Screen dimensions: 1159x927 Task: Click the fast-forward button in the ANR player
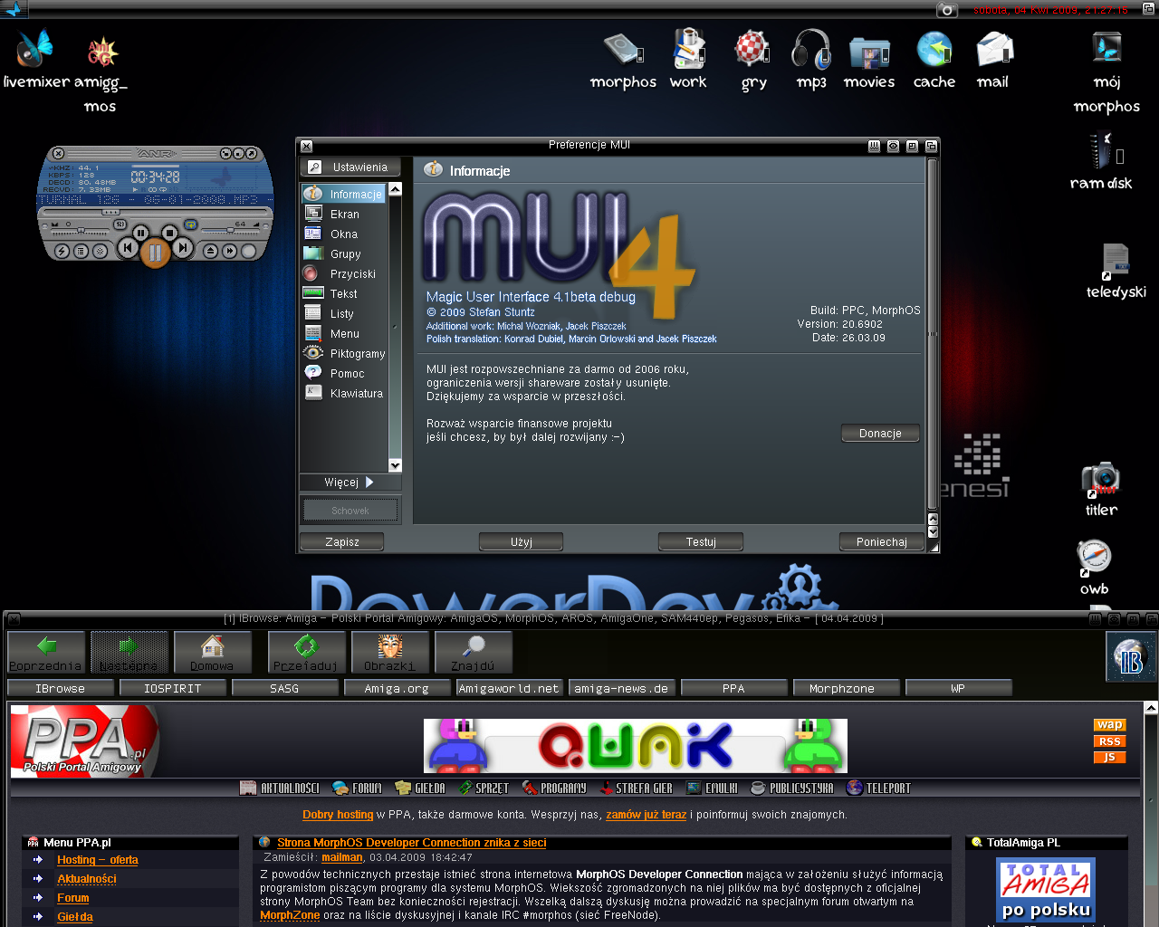tap(230, 251)
